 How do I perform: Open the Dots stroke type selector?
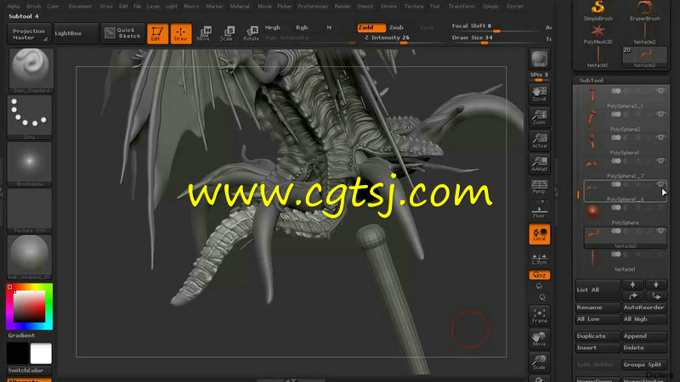[30, 117]
